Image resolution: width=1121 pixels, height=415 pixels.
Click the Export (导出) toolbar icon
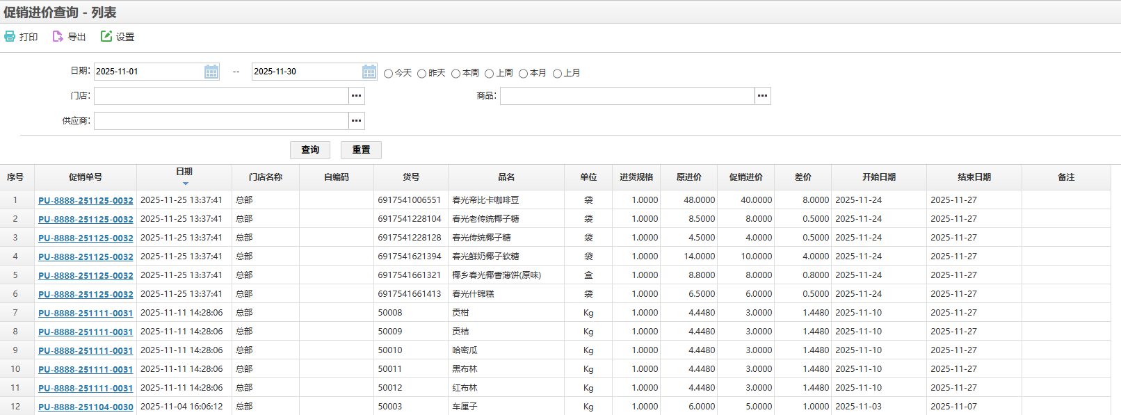coord(58,36)
